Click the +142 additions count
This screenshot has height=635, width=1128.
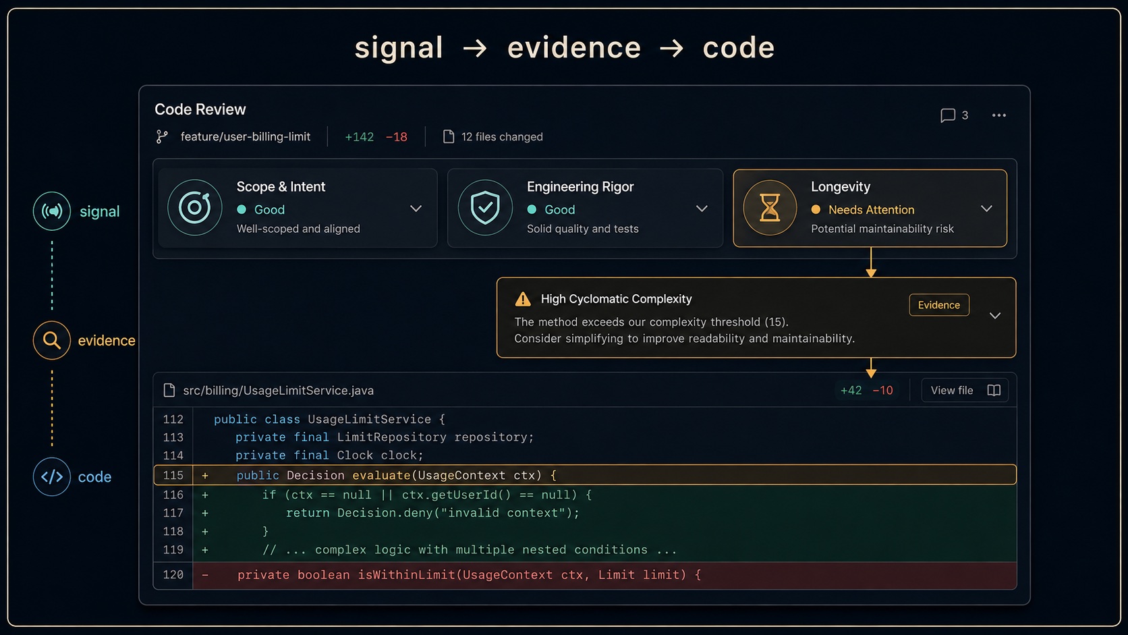360,137
